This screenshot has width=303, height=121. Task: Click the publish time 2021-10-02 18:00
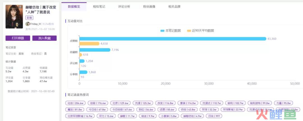point(43,29)
